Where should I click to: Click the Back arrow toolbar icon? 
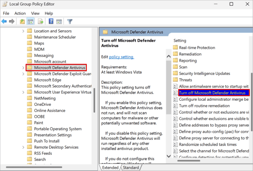pyautogui.click(x=4, y=21)
